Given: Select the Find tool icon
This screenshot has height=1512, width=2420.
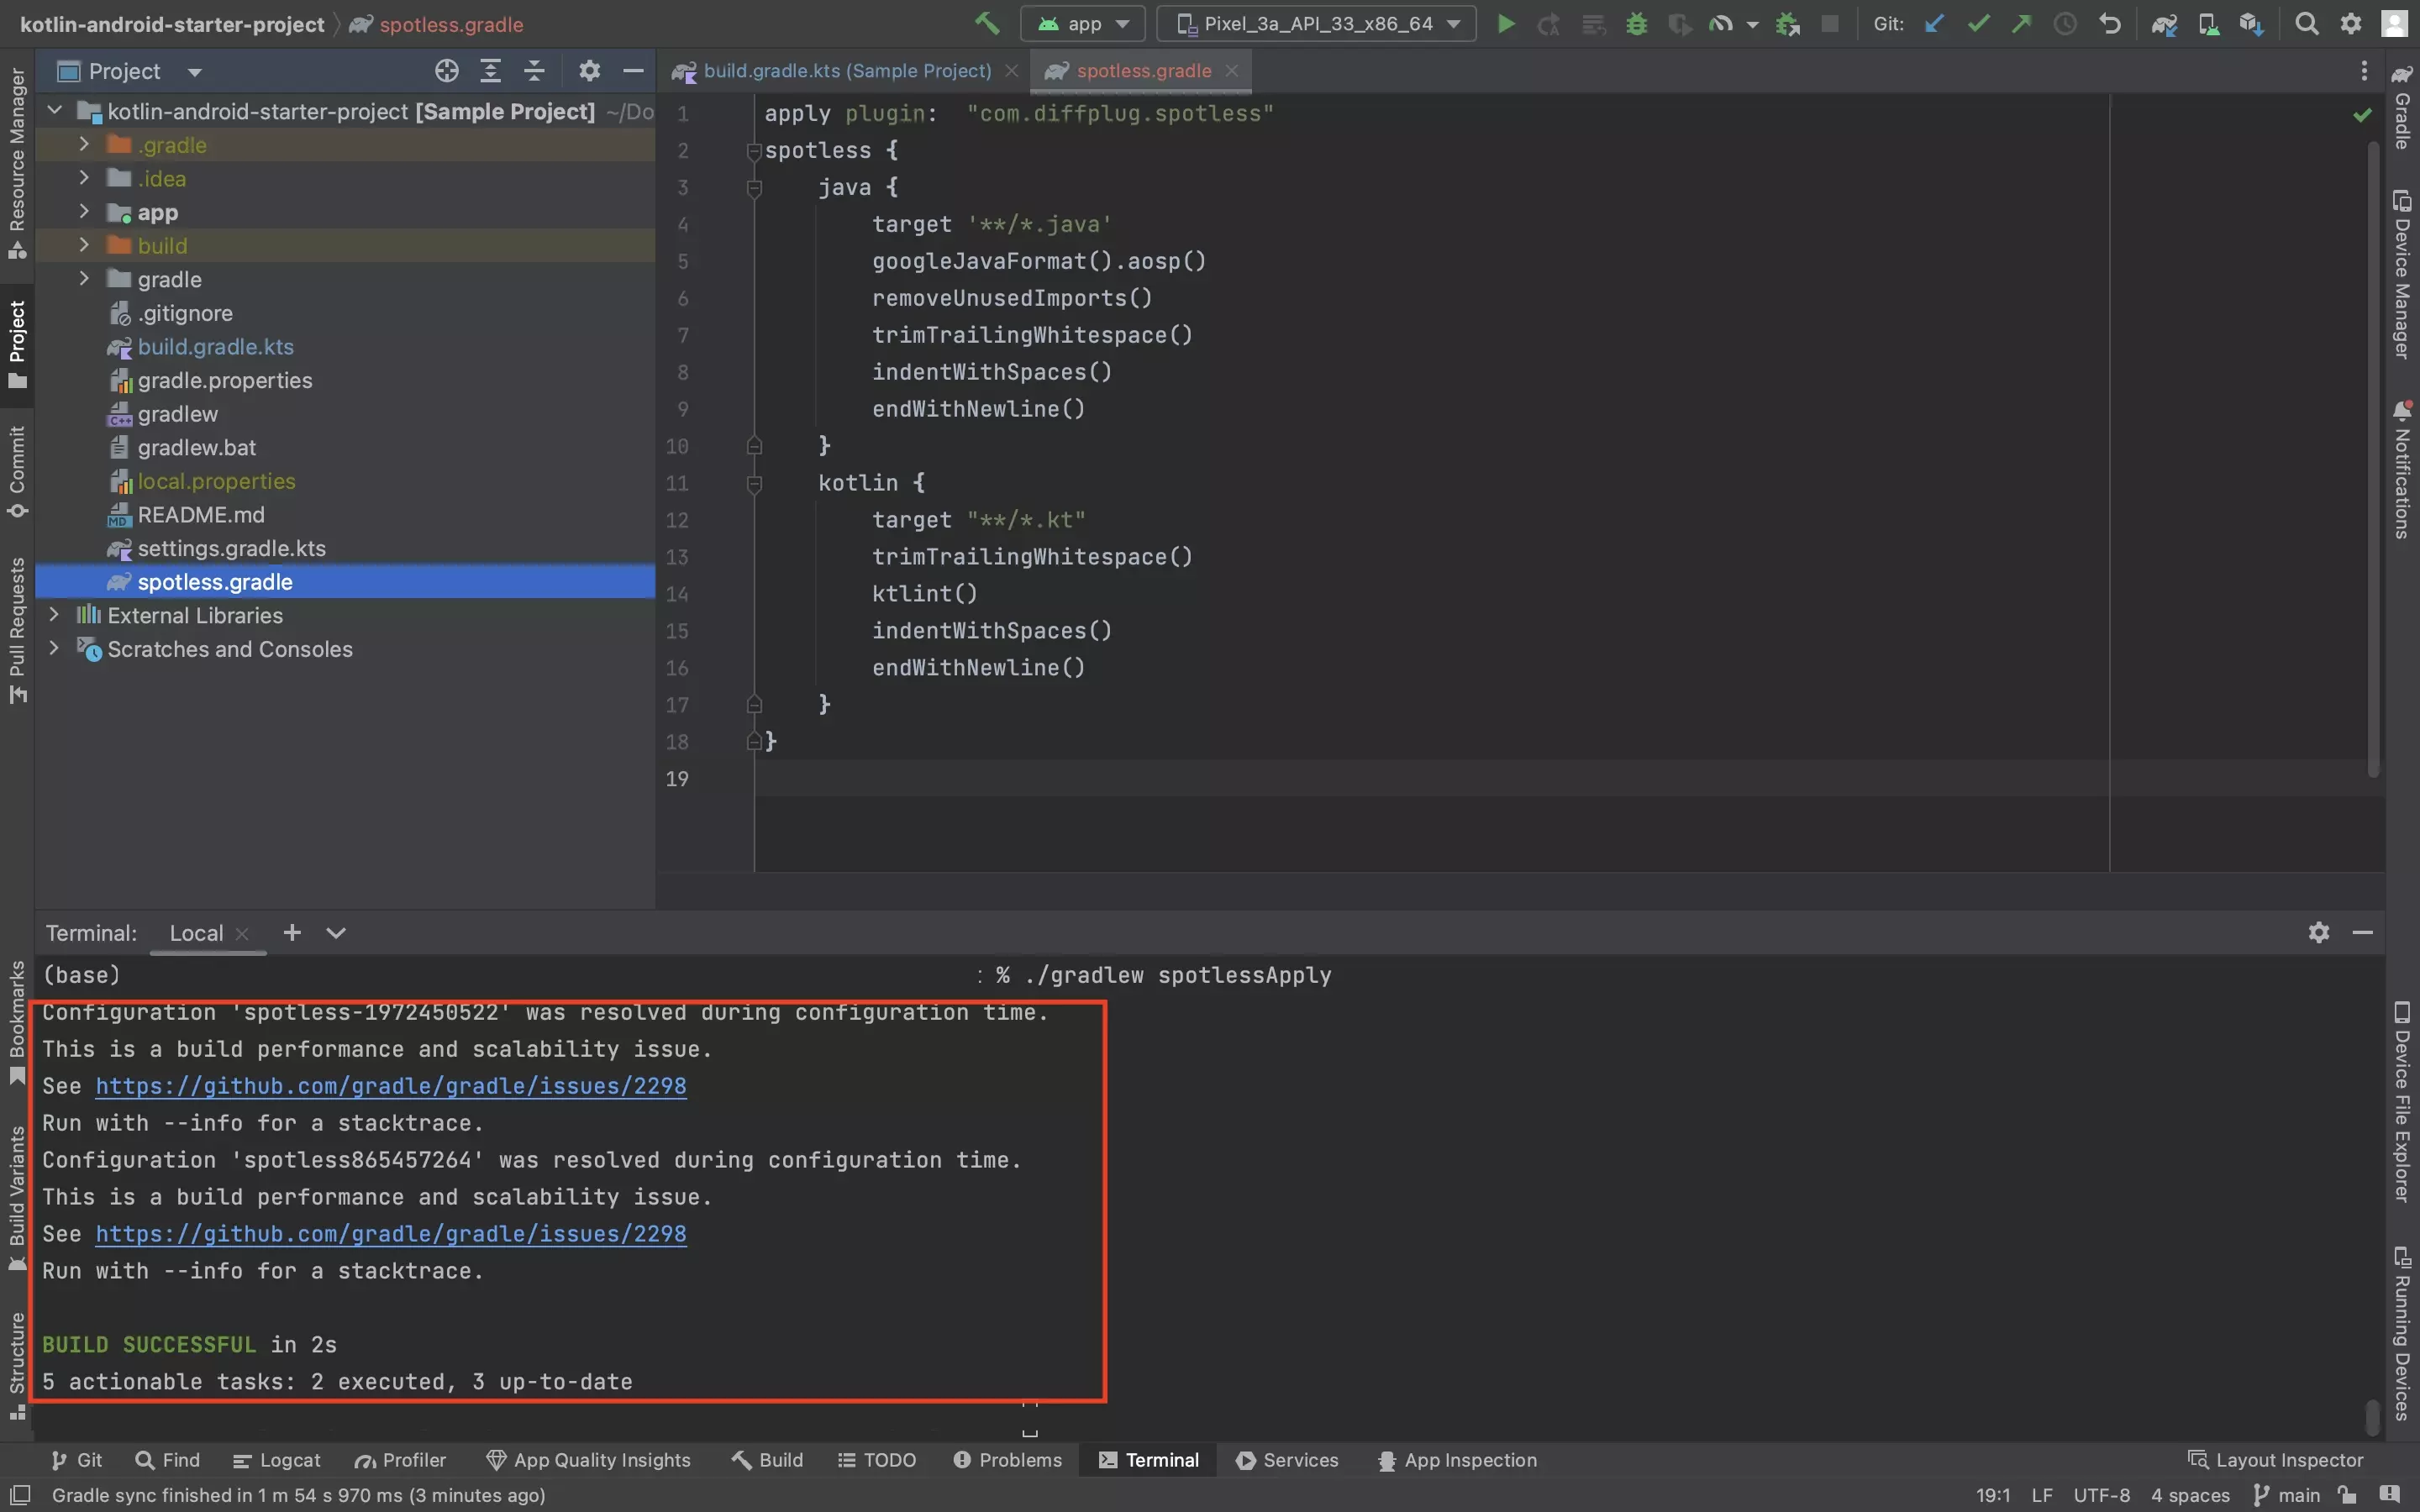Looking at the screenshot, I should coord(139,1460).
